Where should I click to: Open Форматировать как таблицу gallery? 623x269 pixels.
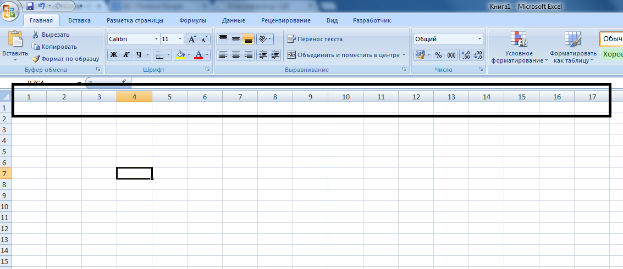tap(573, 47)
